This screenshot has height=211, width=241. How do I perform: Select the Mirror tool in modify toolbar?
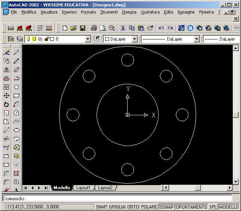click(6, 69)
